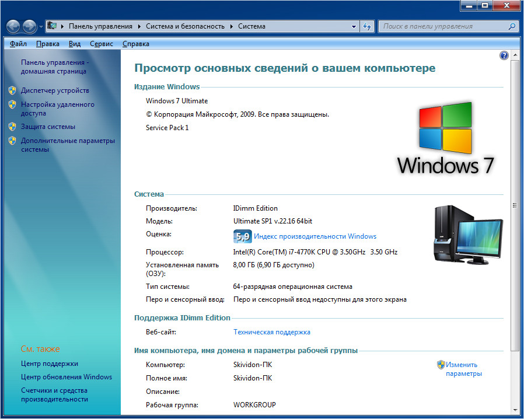Expand the arrow before Панель управления breadcrumb
The width and height of the screenshot is (524, 419).
click(x=62, y=26)
